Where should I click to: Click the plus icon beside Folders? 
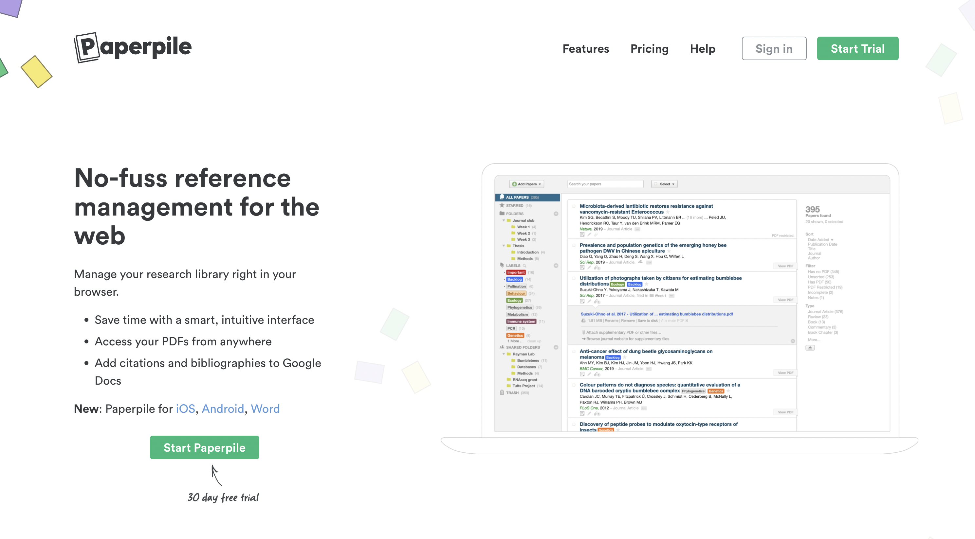(x=556, y=214)
